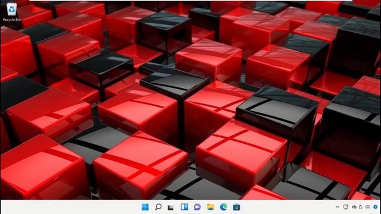Click the cloud sync tray icon

[x=354, y=207]
